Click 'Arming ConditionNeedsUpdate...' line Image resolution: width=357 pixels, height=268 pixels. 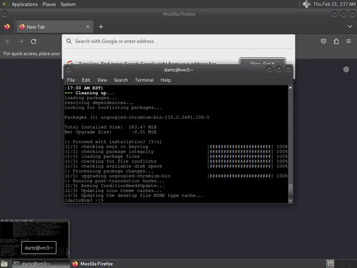pos(114,186)
